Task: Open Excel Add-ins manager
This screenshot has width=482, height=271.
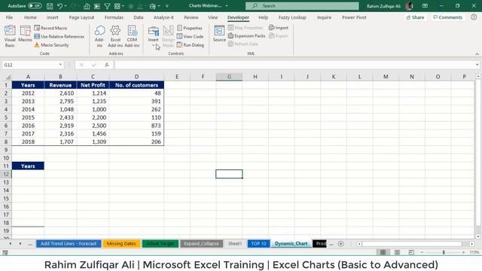Action: (x=115, y=36)
